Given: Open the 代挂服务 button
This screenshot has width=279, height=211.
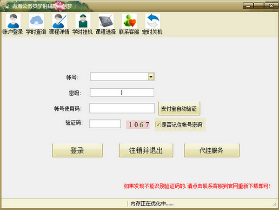Looking at the screenshot, I should tap(212, 150).
